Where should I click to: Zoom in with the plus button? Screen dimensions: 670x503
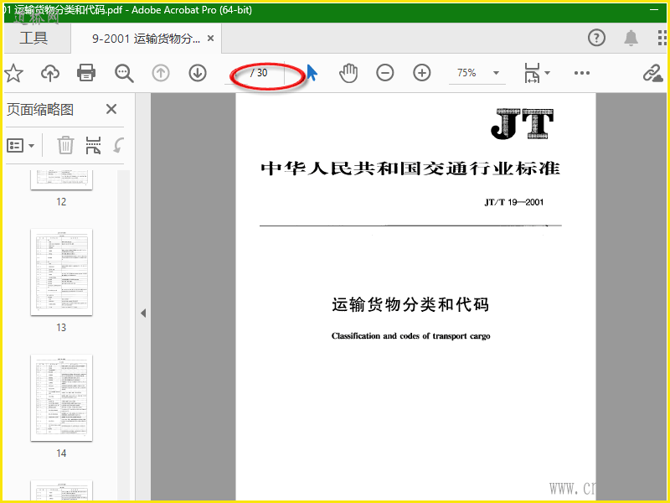pos(422,73)
